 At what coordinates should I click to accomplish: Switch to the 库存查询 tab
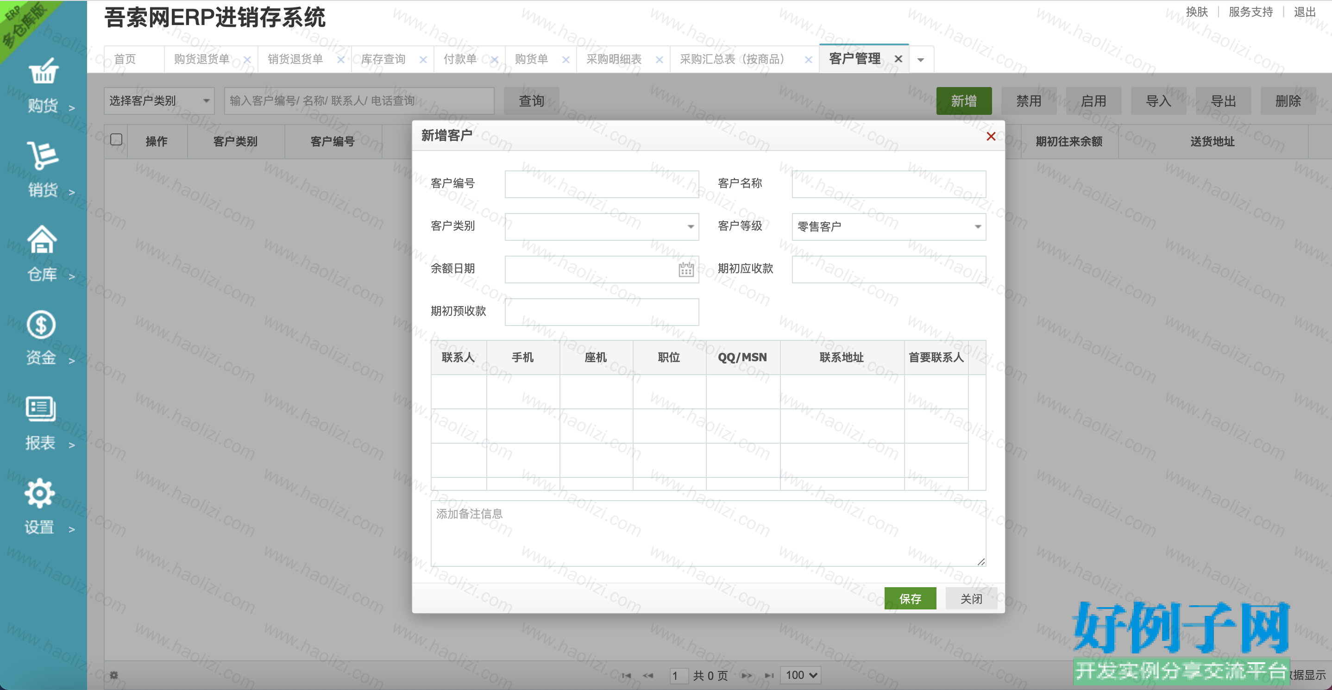click(x=383, y=59)
